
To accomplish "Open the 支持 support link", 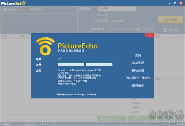I will point(138,55).
